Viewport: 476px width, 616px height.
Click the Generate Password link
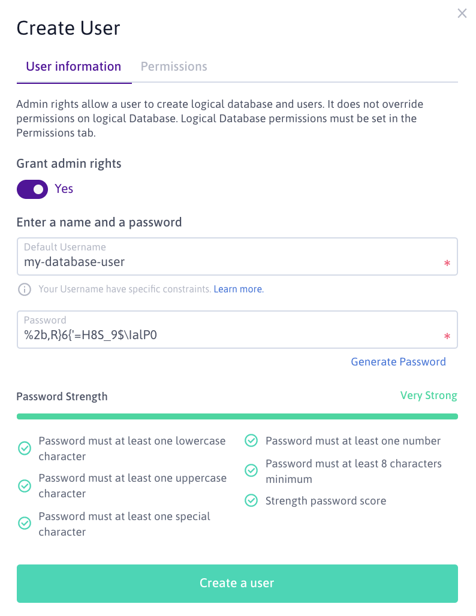pos(398,362)
